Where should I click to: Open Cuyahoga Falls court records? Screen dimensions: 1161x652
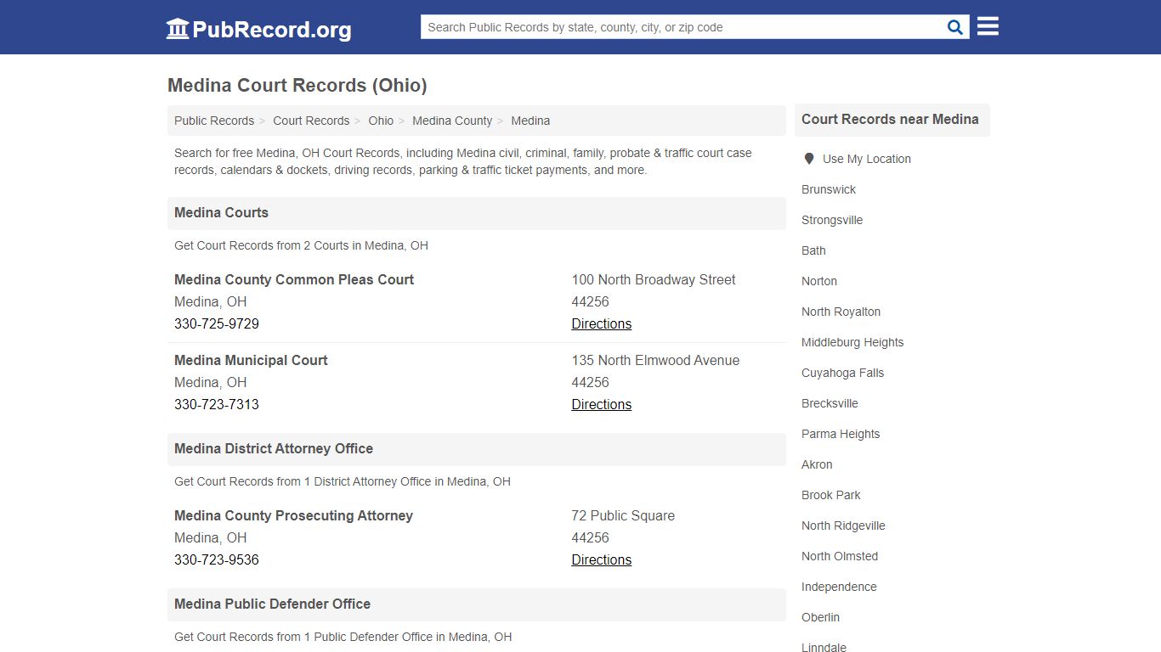[842, 373]
